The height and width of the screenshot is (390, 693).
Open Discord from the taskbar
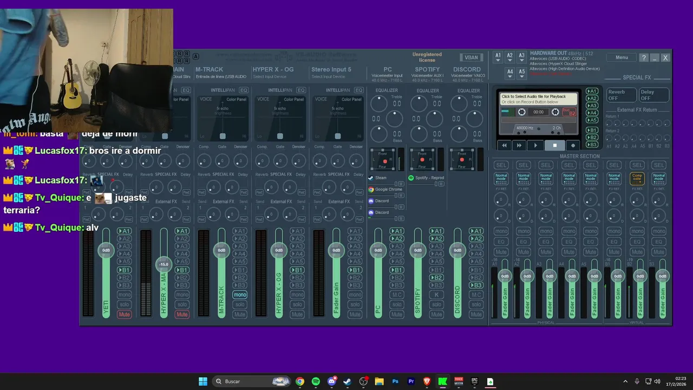pyautogui.click(x=331, y=381)
